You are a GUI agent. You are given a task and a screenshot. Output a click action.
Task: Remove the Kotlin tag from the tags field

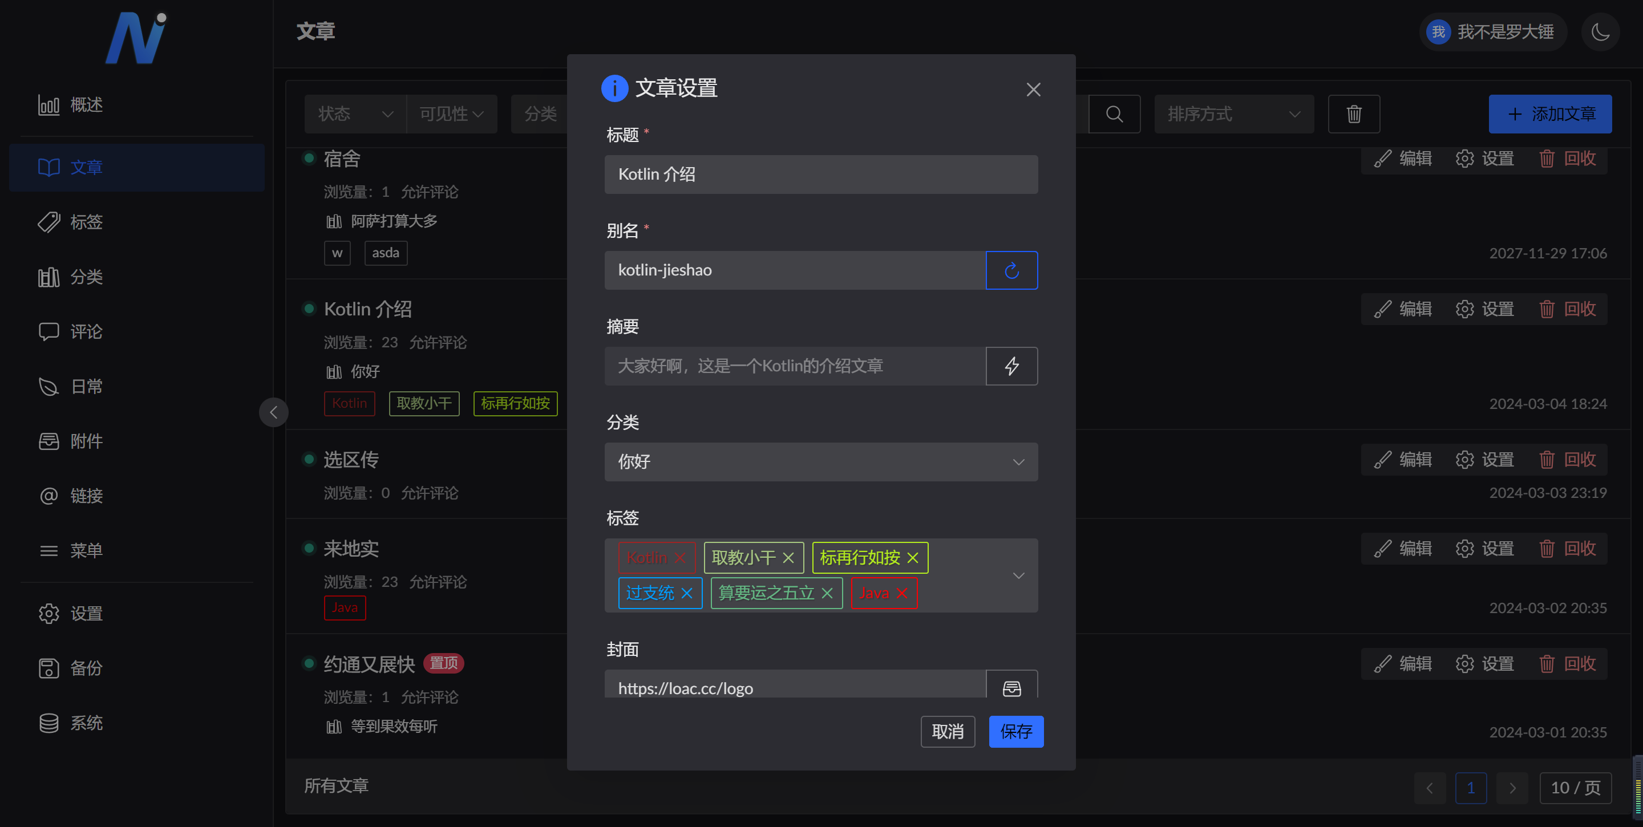680,558
